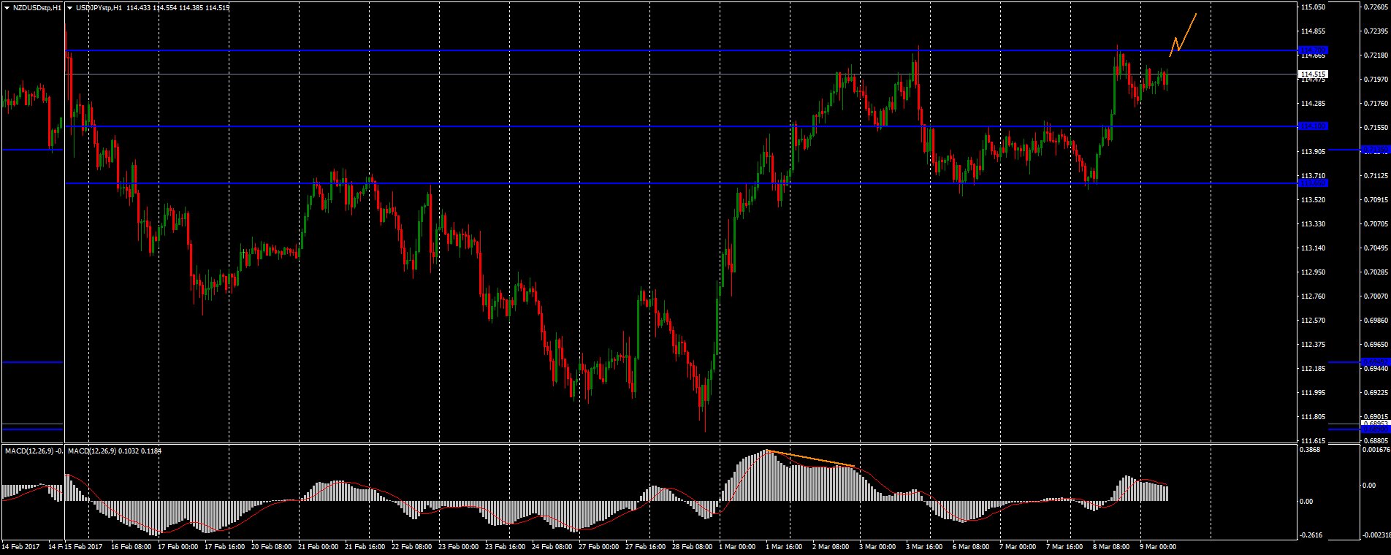Click the 16 Feb 08:00 time label
Screen dimensions: 1391x555
point(132,547)
